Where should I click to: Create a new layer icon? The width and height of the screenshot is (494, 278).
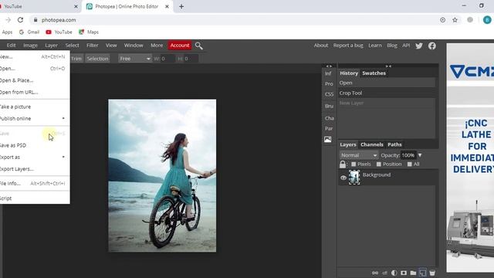click(422, 273)
